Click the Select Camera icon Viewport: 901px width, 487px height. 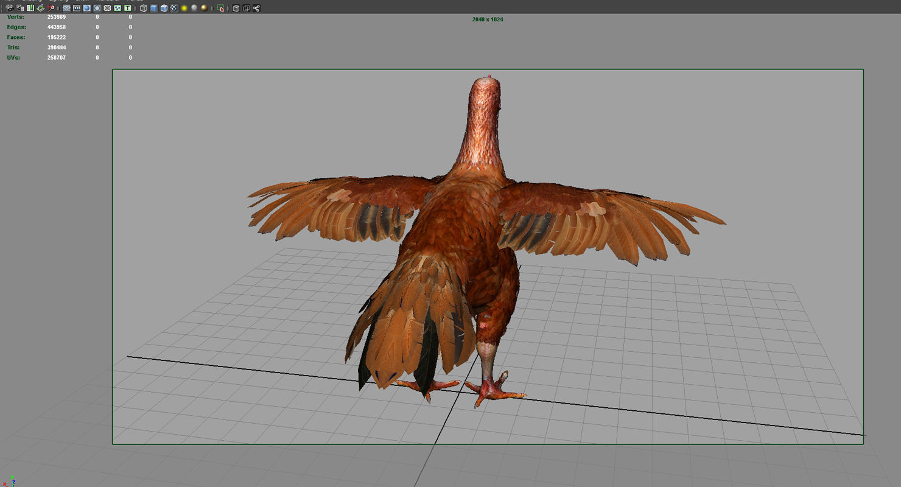coord(10,8)
